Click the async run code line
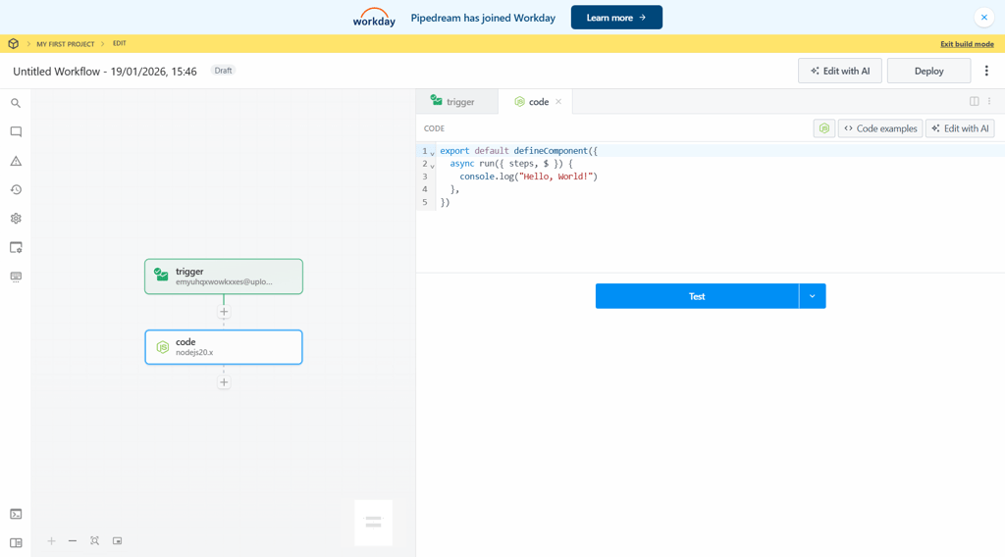This screenshot has height=557, width=1005. [510, 164]
